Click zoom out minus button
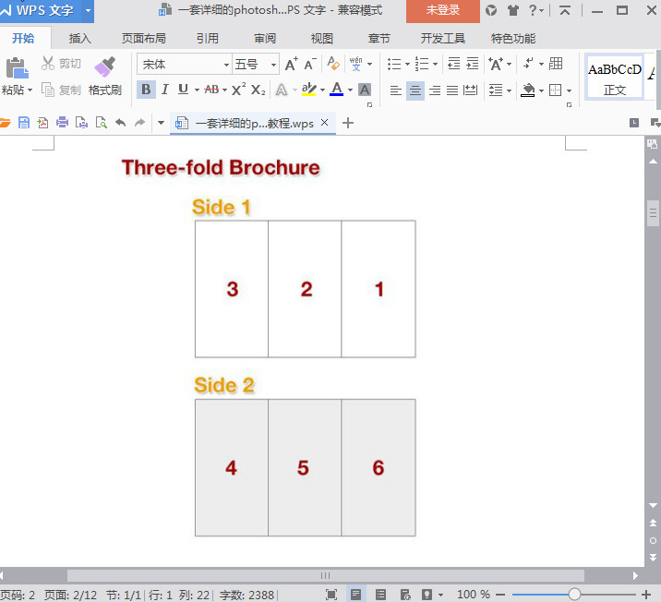The width and height of the screenshot is (661, 602). click(x=500, y=595)
